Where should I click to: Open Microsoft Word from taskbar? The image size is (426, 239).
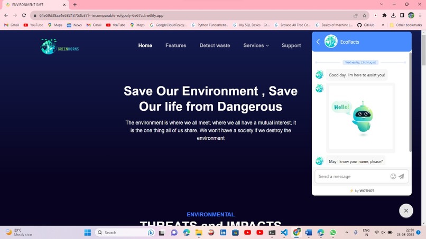click(x=308, y=233)
